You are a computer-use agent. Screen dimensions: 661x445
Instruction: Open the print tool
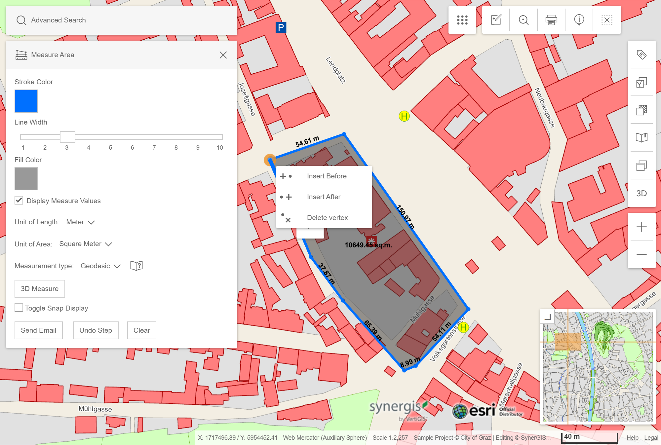click(x=551, y=20)
